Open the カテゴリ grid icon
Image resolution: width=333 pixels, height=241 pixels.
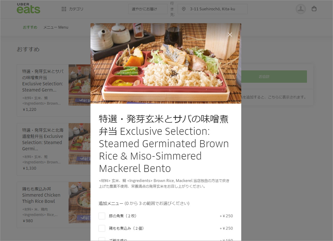tap(64, 9)
